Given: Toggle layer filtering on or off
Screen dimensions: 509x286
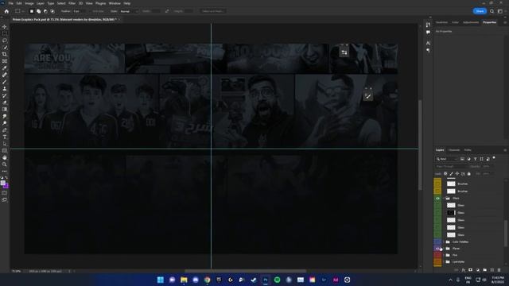Looking at the screenshot, I should click(x=494, y=158).
